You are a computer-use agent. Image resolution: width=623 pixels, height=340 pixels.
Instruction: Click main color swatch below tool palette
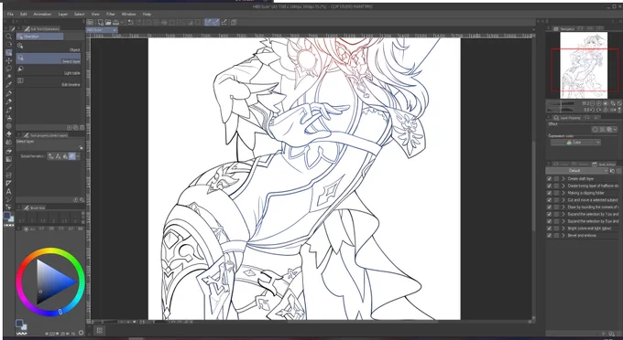tap(6, 216)
